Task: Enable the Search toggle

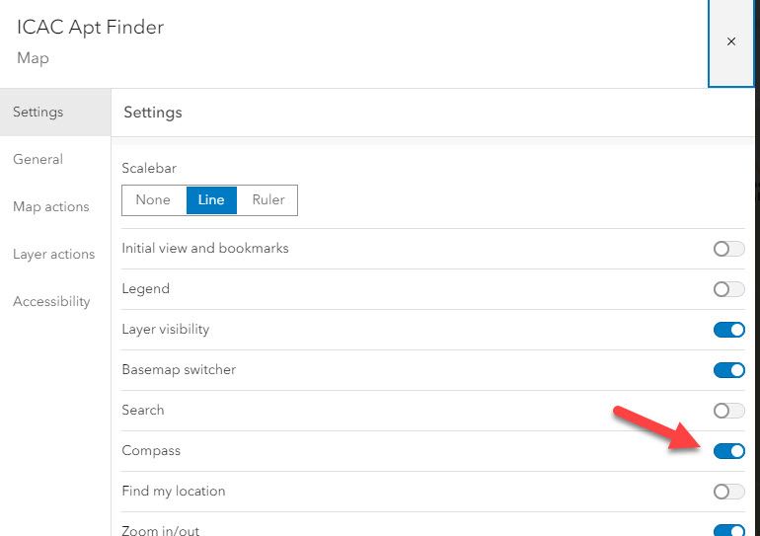Action: [x=728, y=411]
